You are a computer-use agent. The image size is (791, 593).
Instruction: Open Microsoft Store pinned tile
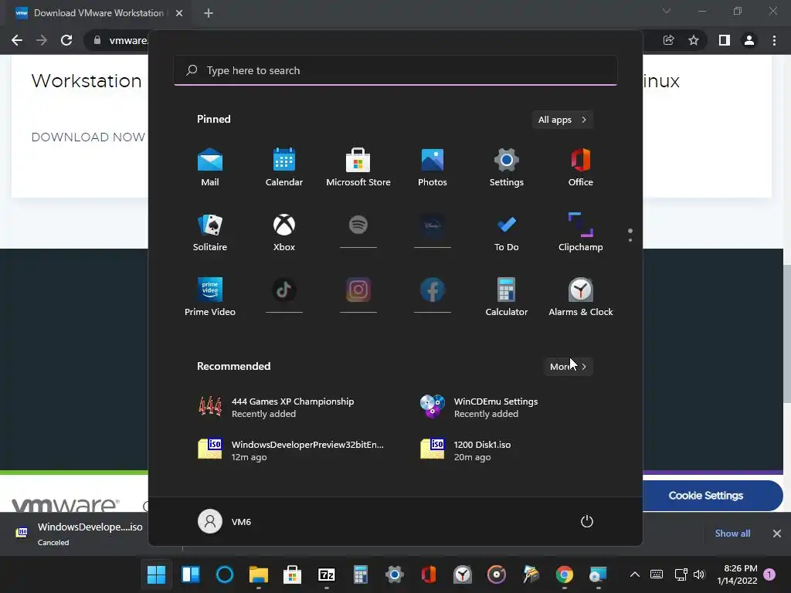pyautogui.click(x=358, y=167)
